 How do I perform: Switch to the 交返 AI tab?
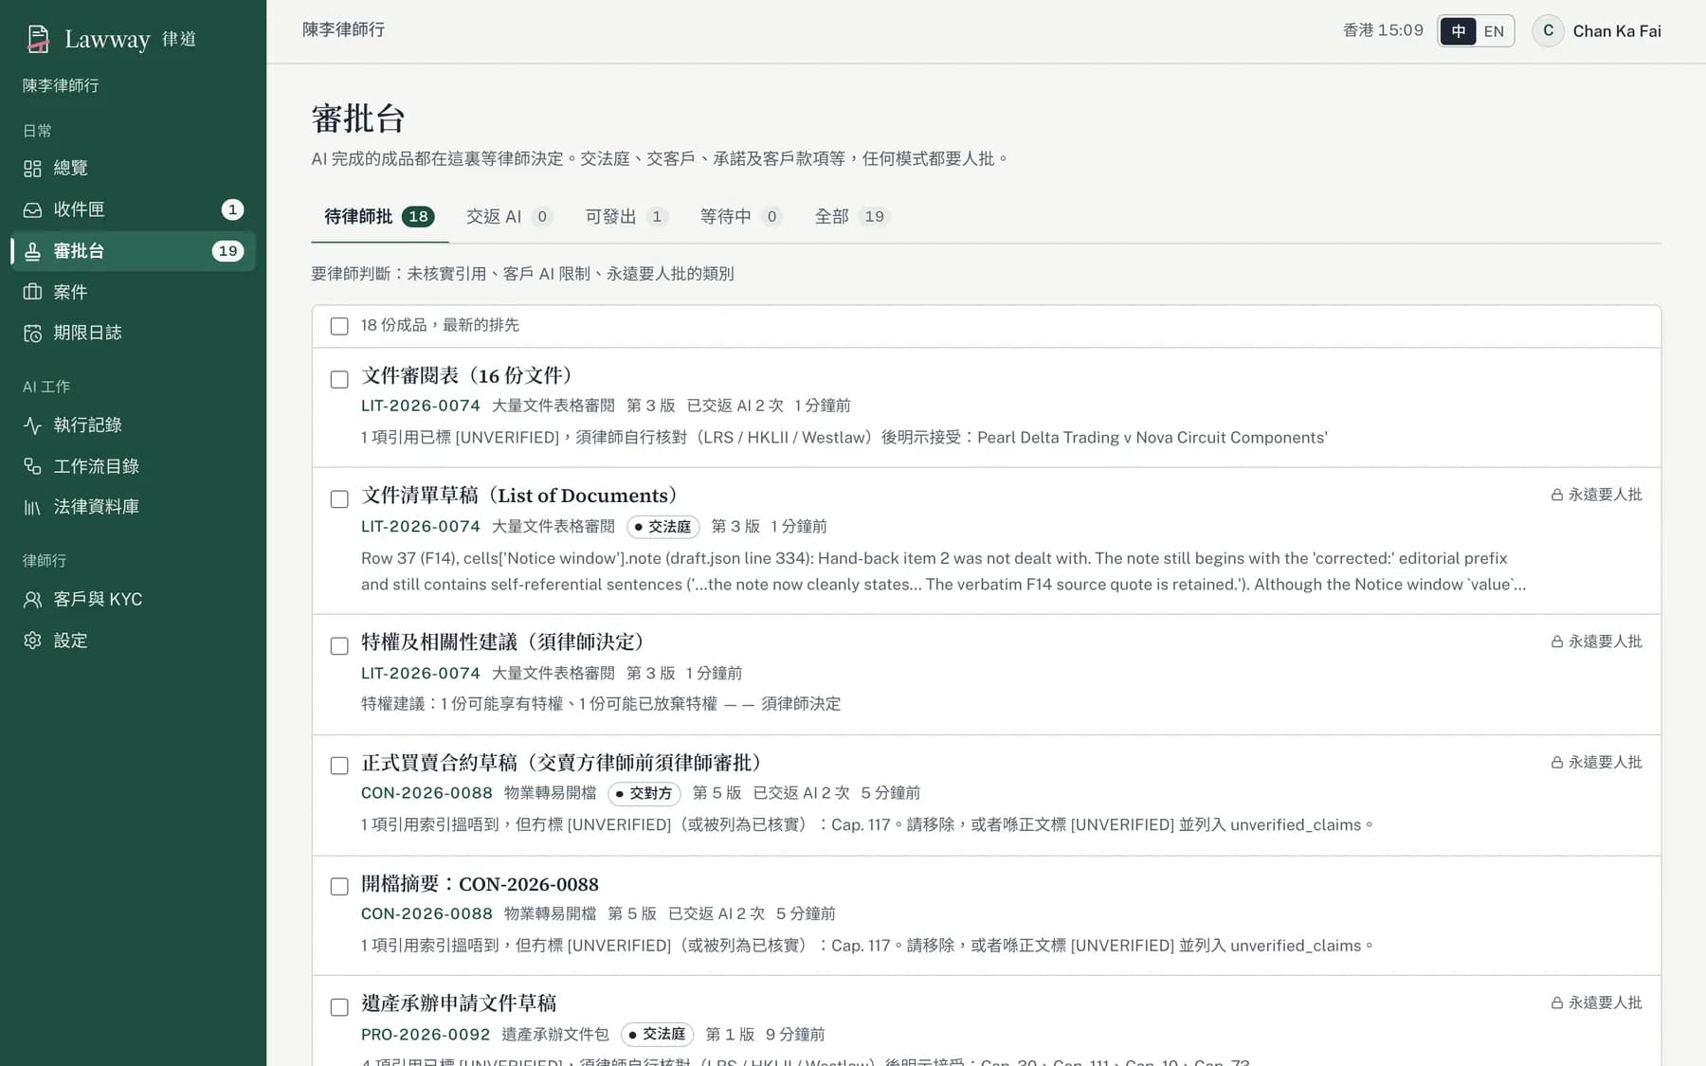(509, 217)
